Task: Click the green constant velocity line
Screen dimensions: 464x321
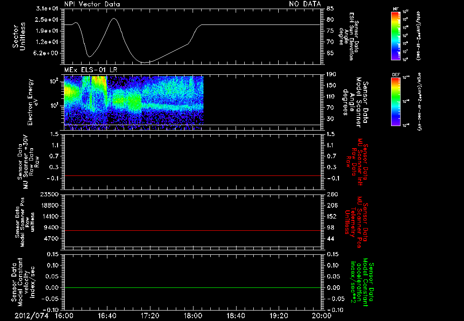Action: point(192,287)
